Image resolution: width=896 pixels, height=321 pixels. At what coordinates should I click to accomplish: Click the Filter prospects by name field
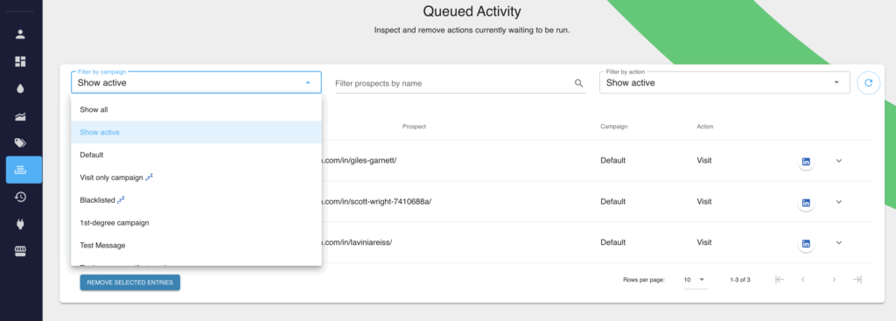pos(452,83)
